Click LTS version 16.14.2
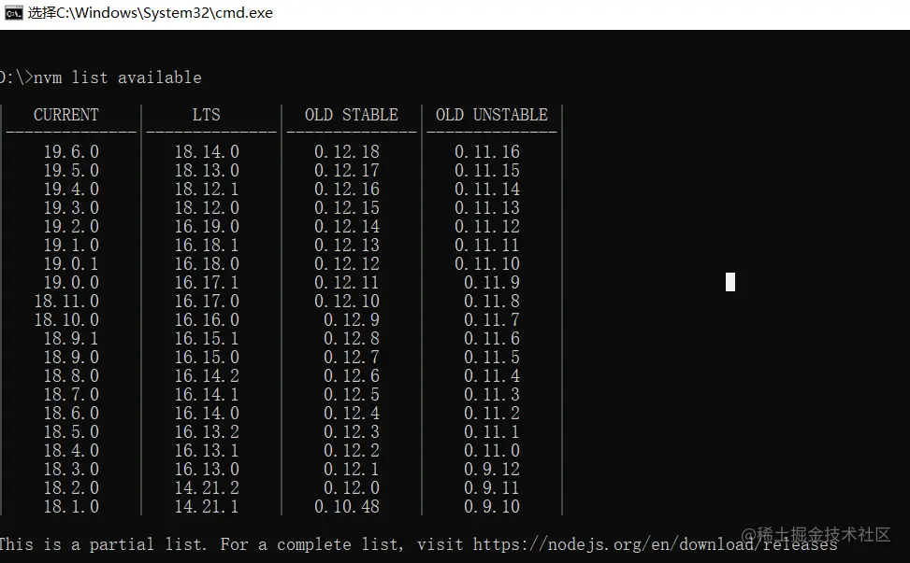910x563 pixels. [x=207, y=376]
